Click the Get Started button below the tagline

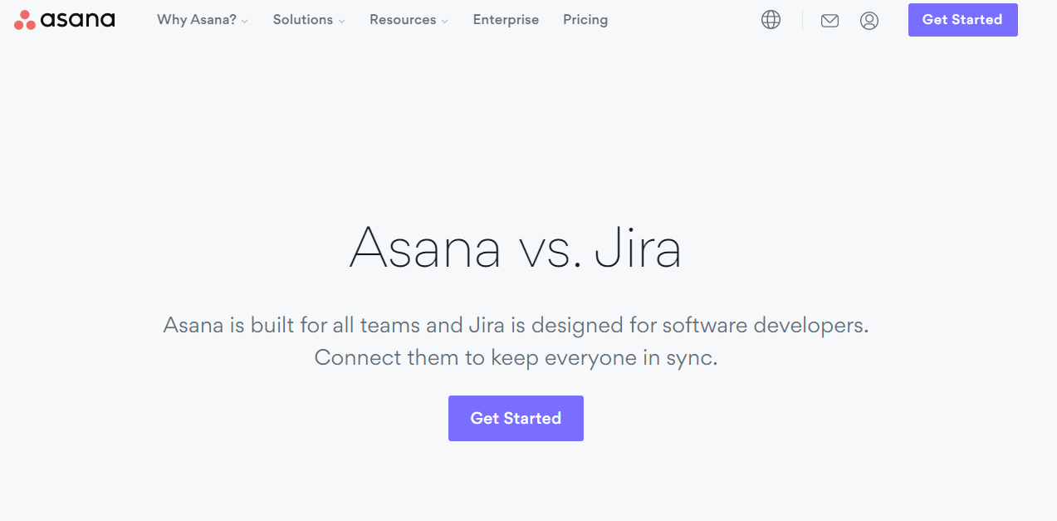[x=516, y=418]
